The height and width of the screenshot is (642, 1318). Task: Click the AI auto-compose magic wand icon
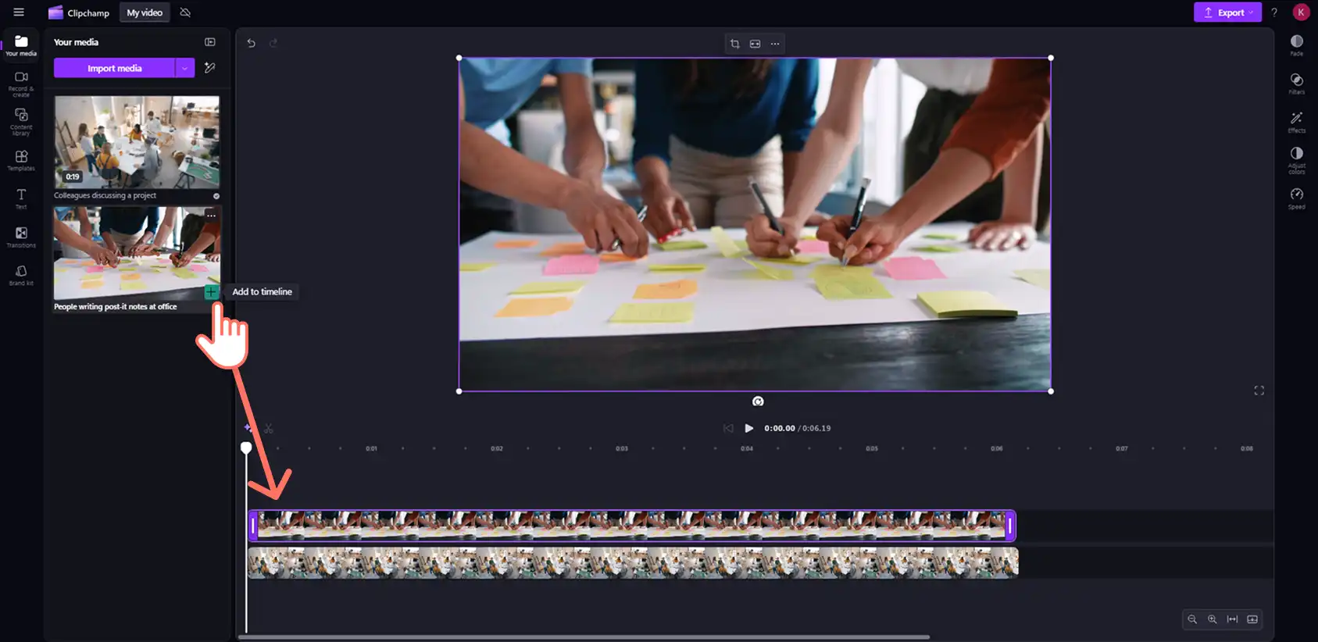209,68
